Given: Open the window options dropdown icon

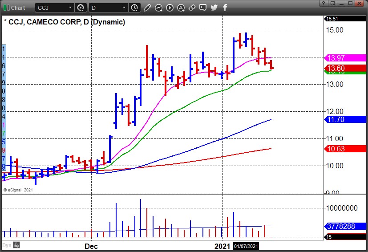Looking at the screenshot, I should (x=332, y=3).
